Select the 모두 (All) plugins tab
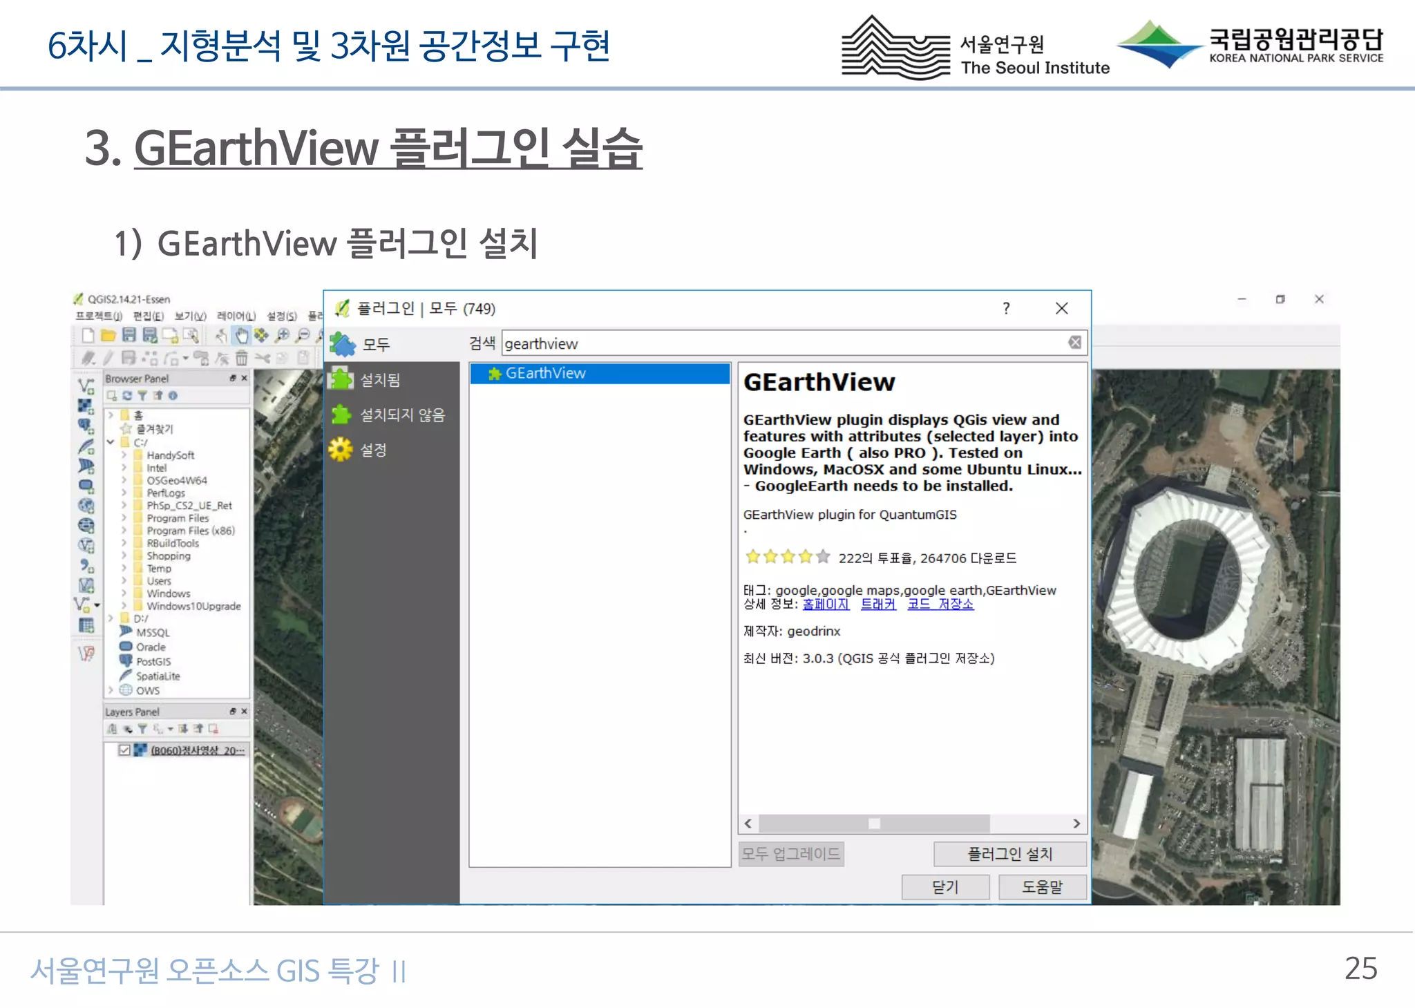This screenshot has height=1008, width=1415. point(392,344)
